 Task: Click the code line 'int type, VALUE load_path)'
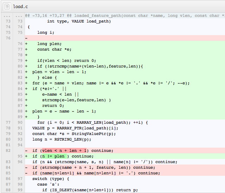pyautogui.click(x=79, y=21)
